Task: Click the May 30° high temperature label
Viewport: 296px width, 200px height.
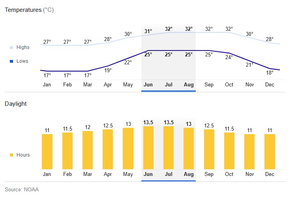Action: pos(128,34)
